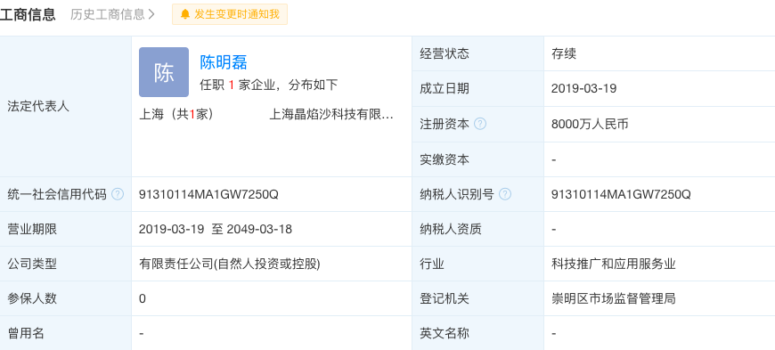Click the 发生变更时通知我 button
The image size is (775, 350).
229,14
